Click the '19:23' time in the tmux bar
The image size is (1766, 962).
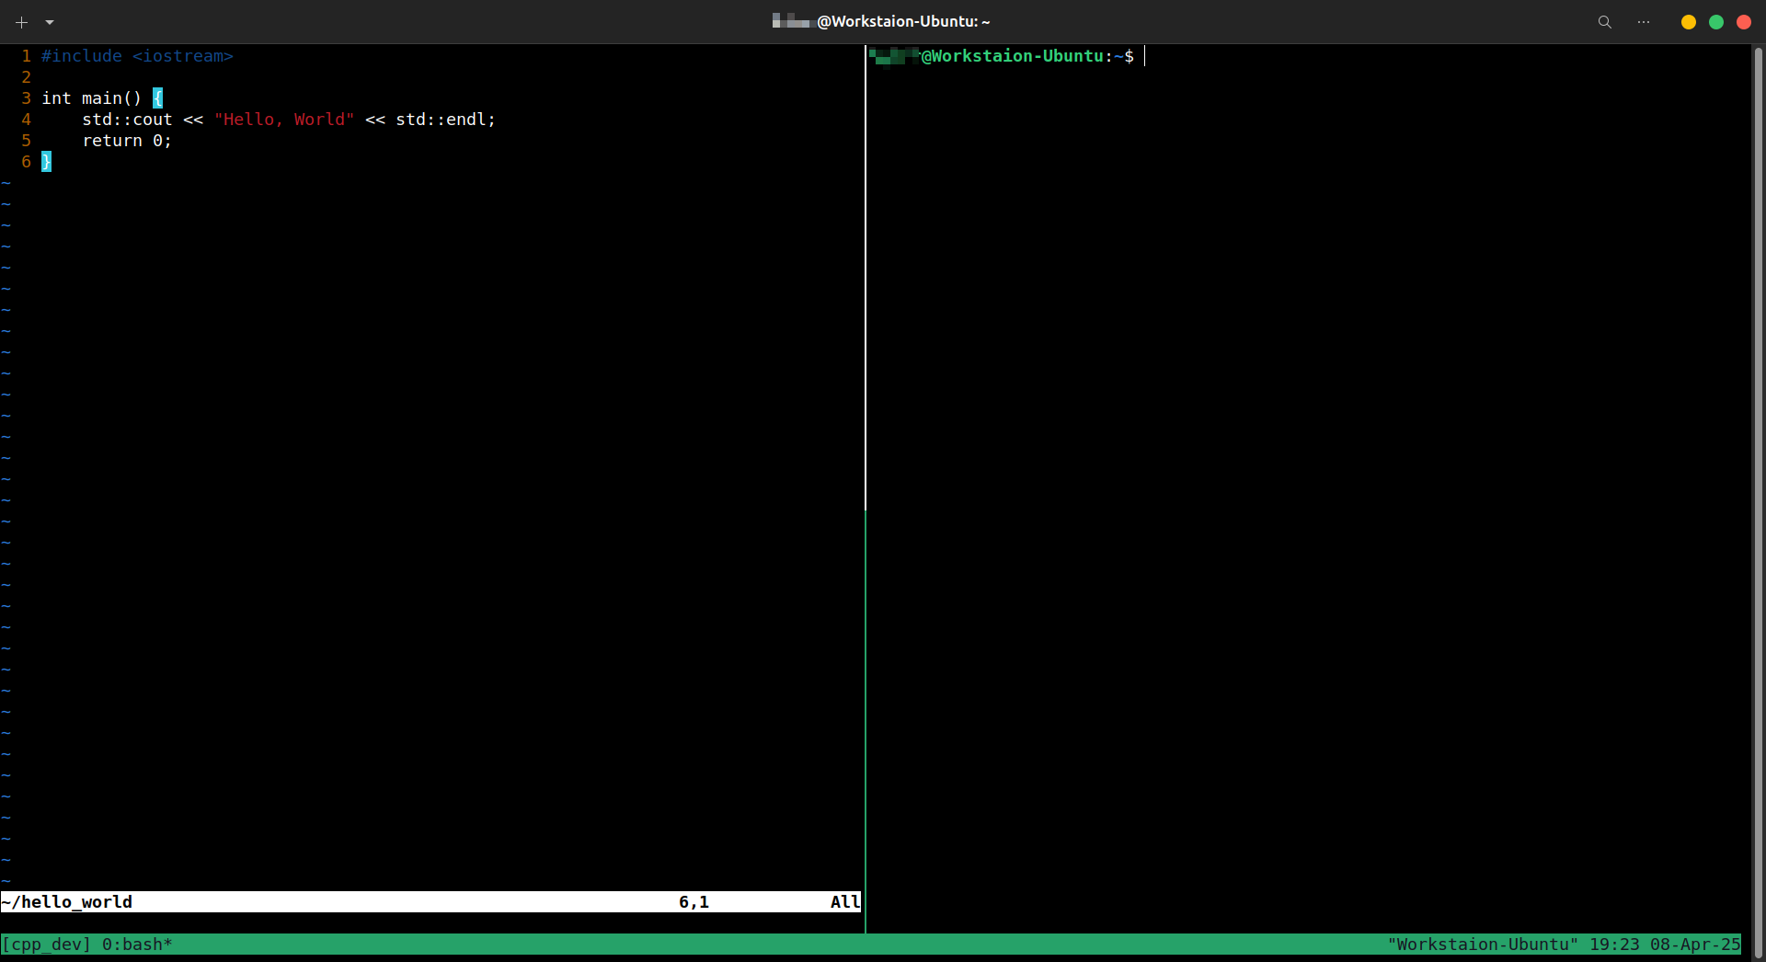click(x=1614, y=945)
